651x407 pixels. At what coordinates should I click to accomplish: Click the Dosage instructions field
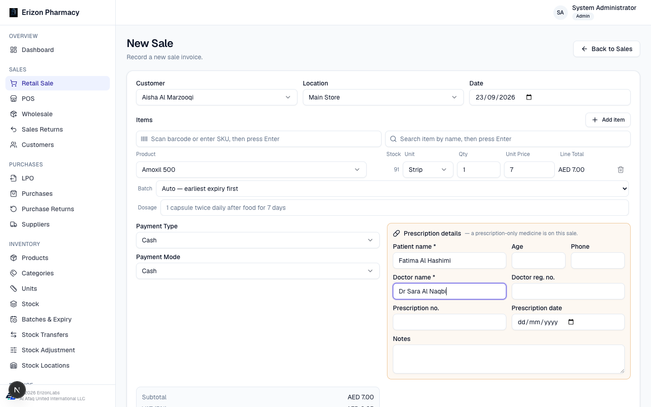pos(395,208)
